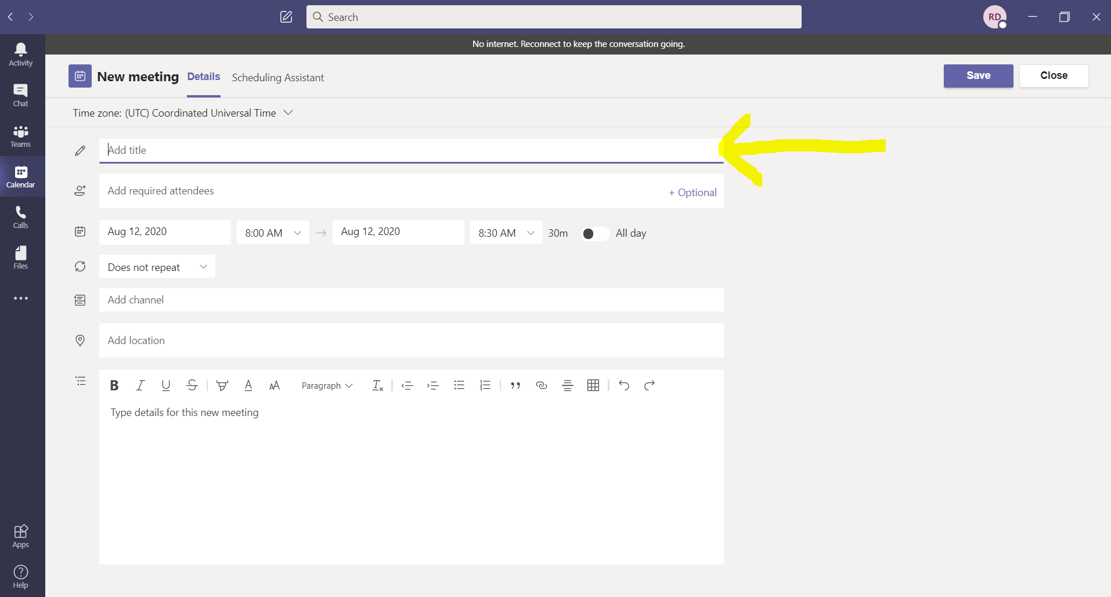Toggle bold formatting

pos(114,385)
